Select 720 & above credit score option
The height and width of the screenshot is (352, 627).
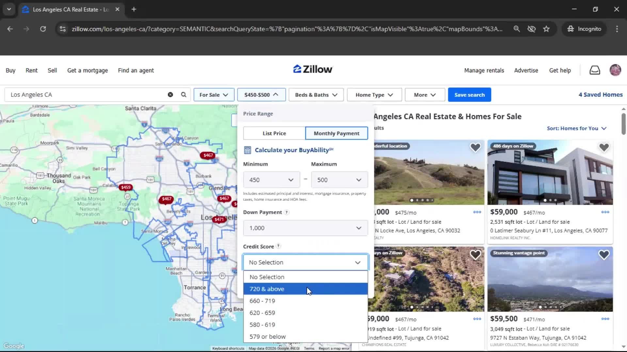(x=267, y=289)
